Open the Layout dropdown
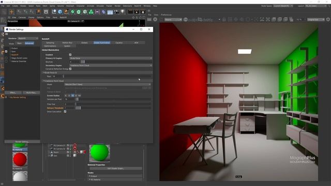 coord(315,6)
